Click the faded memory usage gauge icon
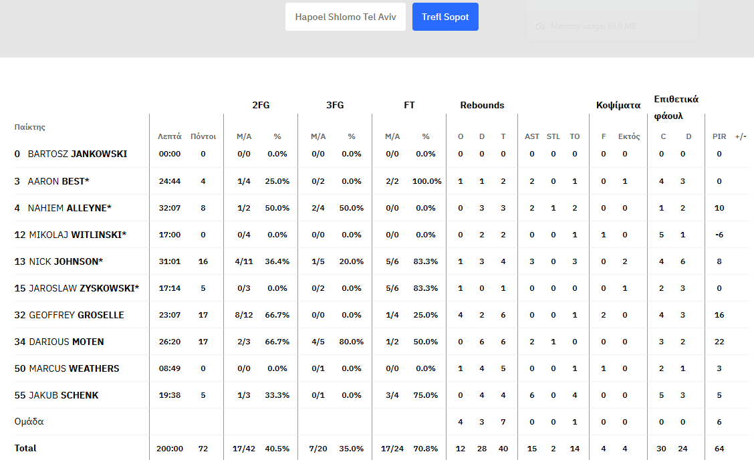Image resolution: width=754 pixels, height=460 pixels. tap(540, 26)
